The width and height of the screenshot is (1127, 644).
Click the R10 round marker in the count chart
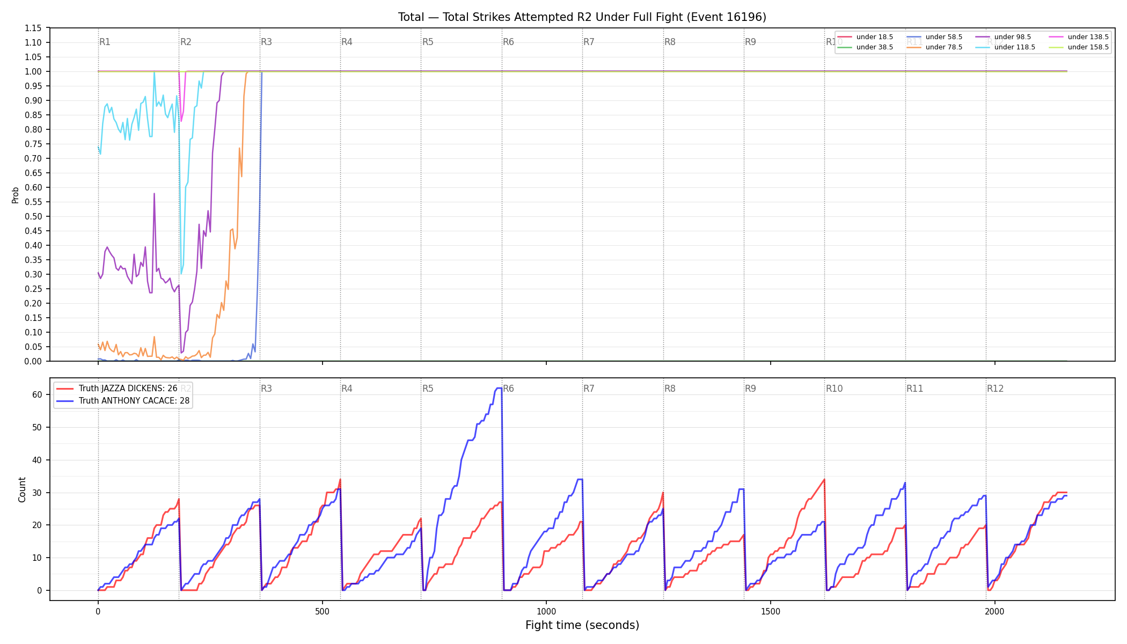[x=835, y=389]
